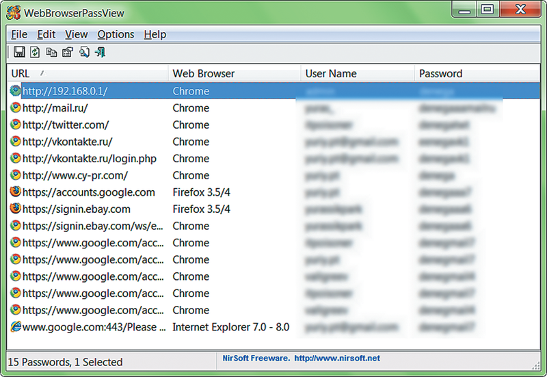Click the Chrome icon beside http://vkontakte.ru/login.php
This screenshot has width=547, height=377.
(15, 158)
